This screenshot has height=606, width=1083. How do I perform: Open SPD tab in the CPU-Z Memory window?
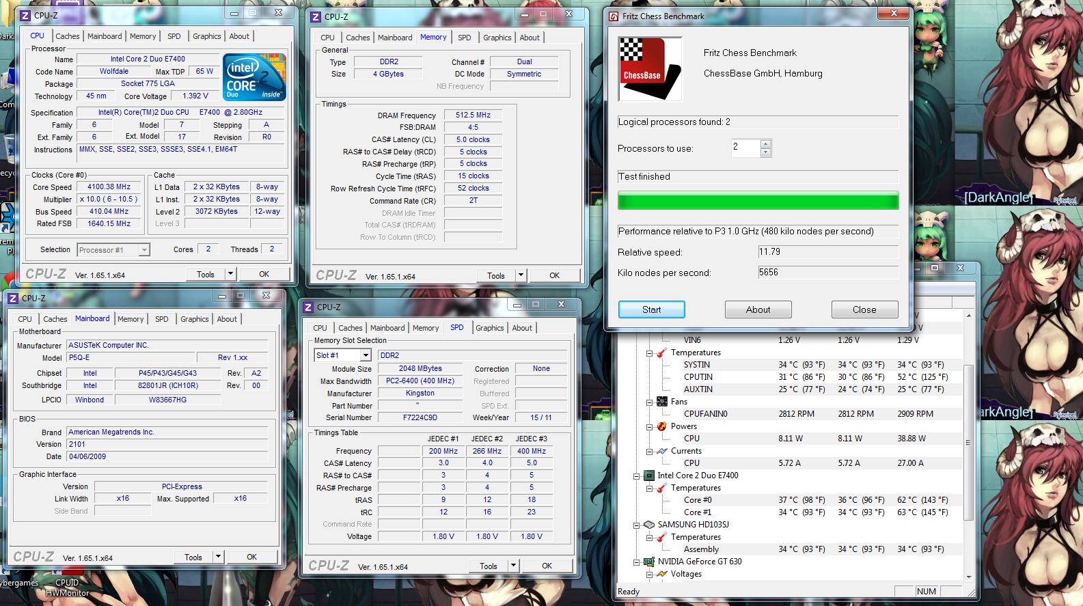coord(465,38)
